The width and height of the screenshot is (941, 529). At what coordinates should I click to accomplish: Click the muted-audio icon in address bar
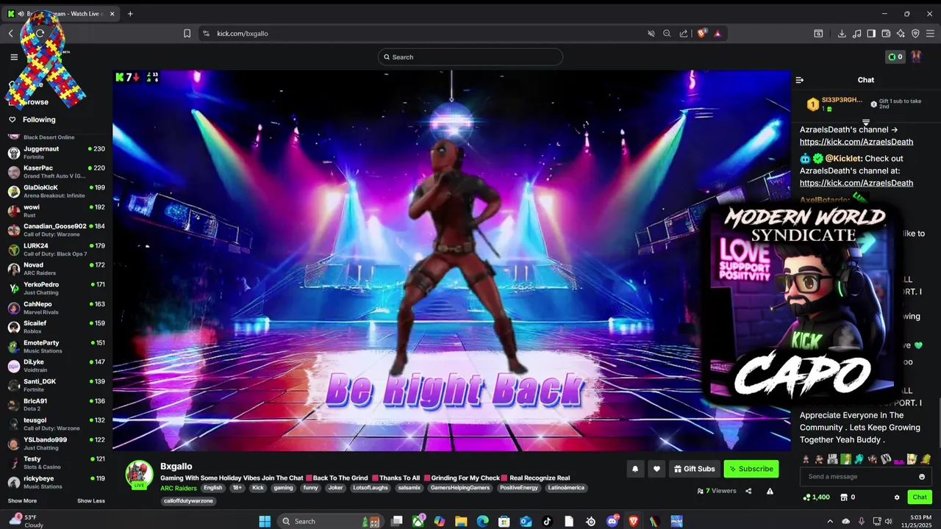pos(651,33)
